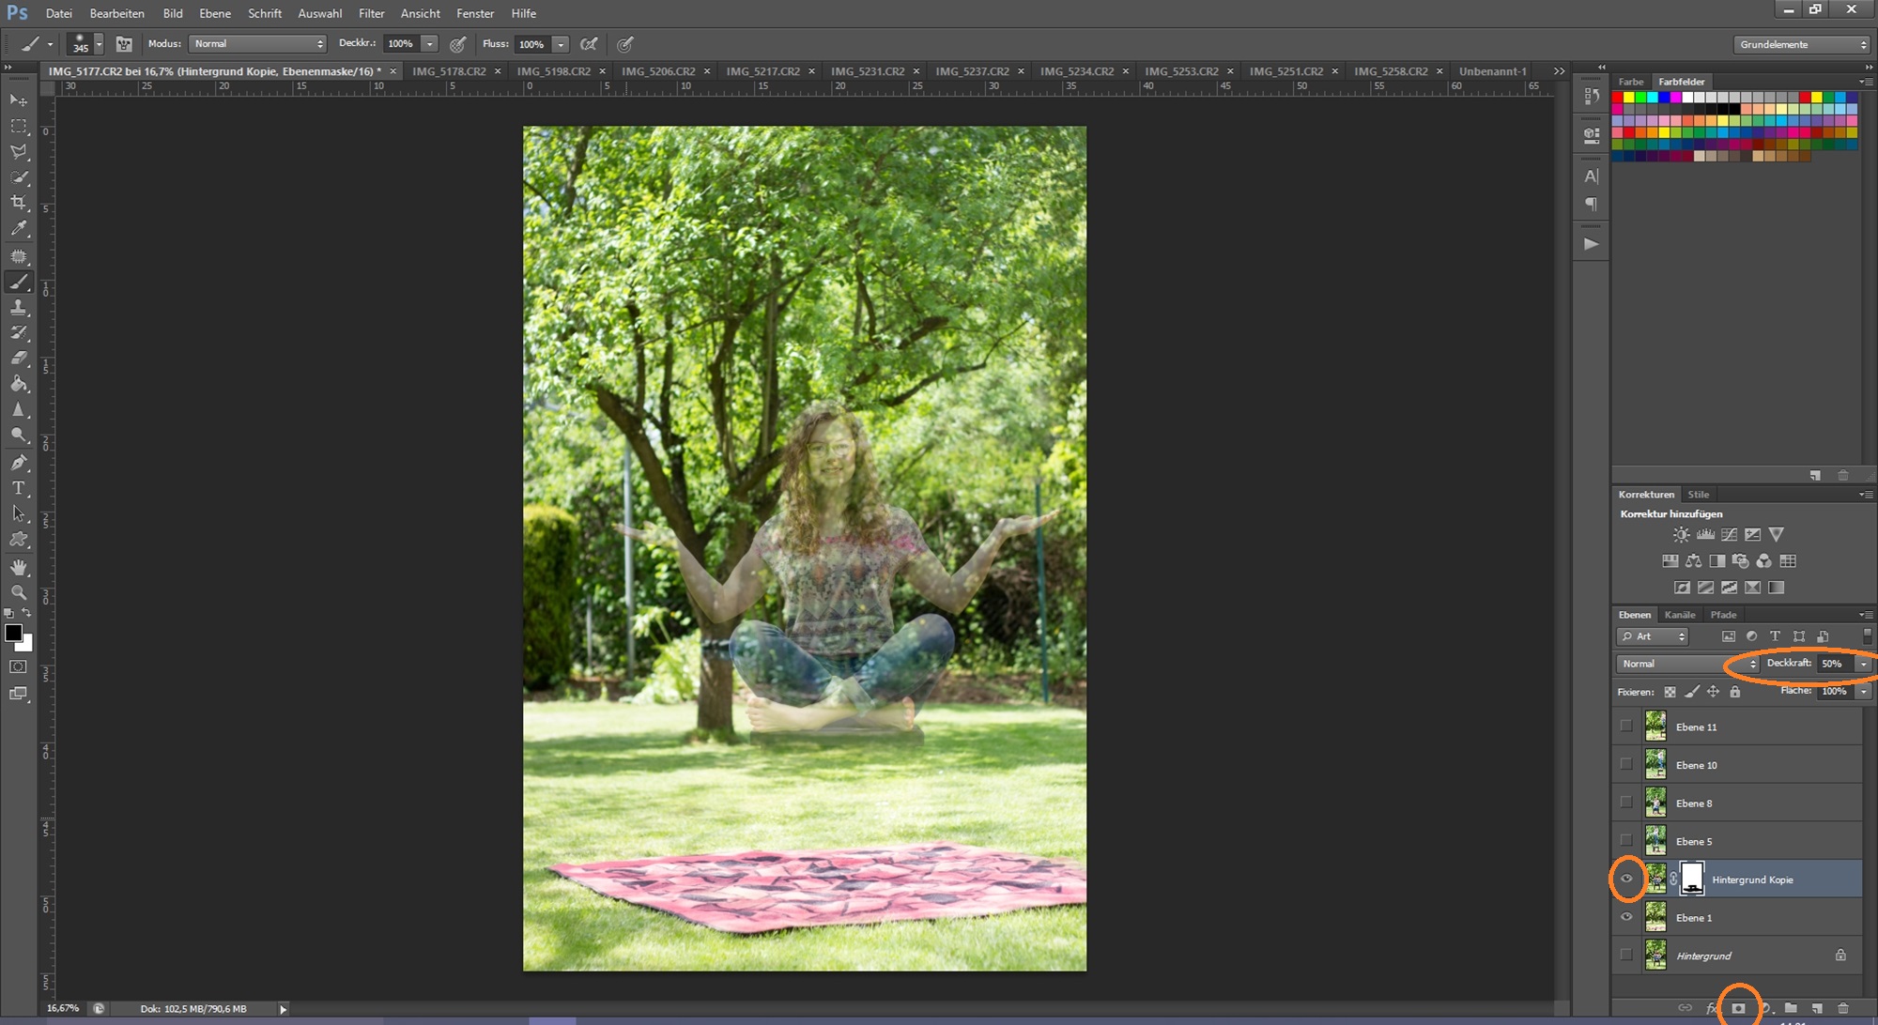Click the Hintergrund Kopie layer mask thumbnail

coord(1692,879)
